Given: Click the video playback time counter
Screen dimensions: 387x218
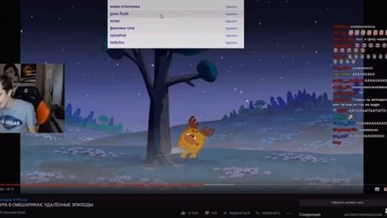Looking at the screenshot, I should pos(7,190).
